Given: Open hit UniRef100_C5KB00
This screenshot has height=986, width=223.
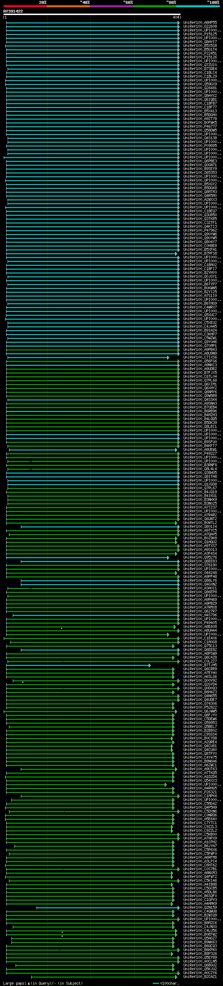Looking at the screenshot, I should (200, 835).
